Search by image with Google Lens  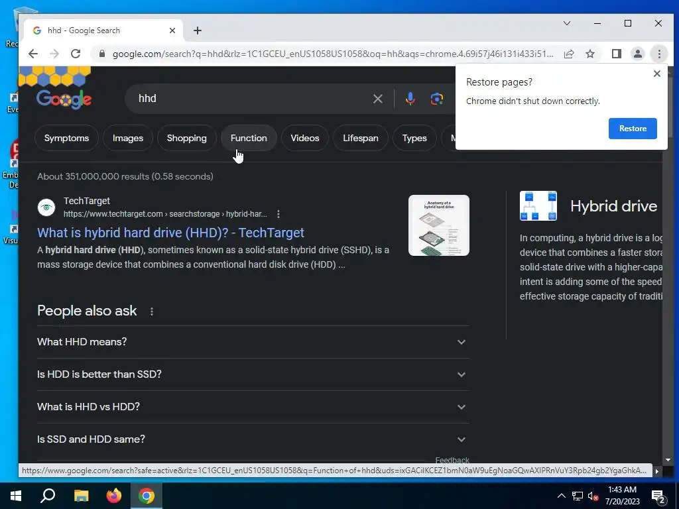click(x=437, y=99)
